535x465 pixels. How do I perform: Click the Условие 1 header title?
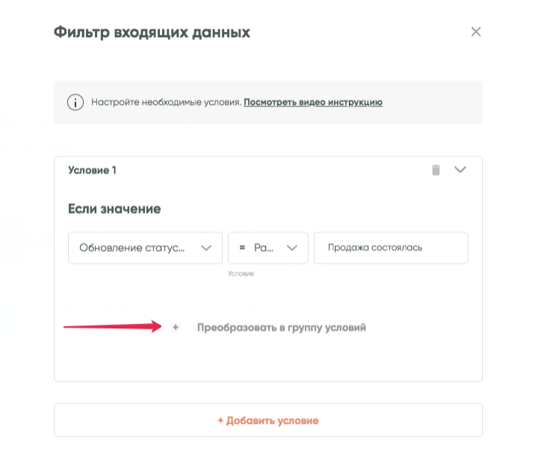pyautogui.click(x=92, y=170)
